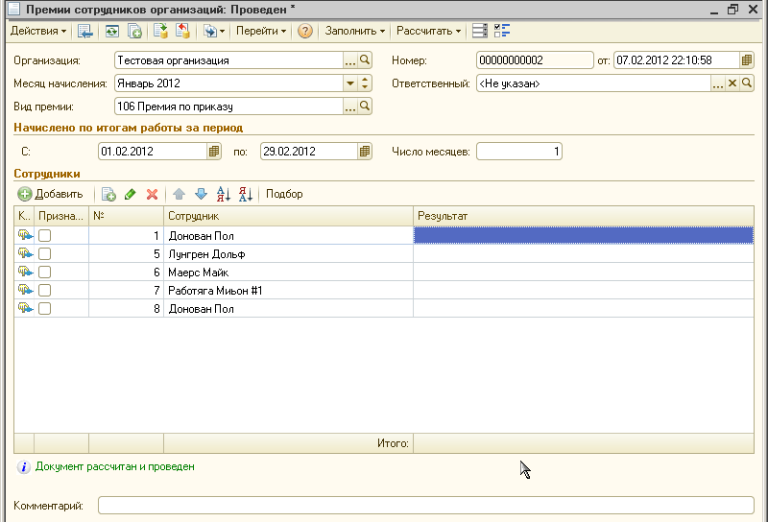Image resolution: width=768 pixels, height=522 pixels.
Task: Toggle checkbox in row 1 Донован Пол
Action: point(44,235)
